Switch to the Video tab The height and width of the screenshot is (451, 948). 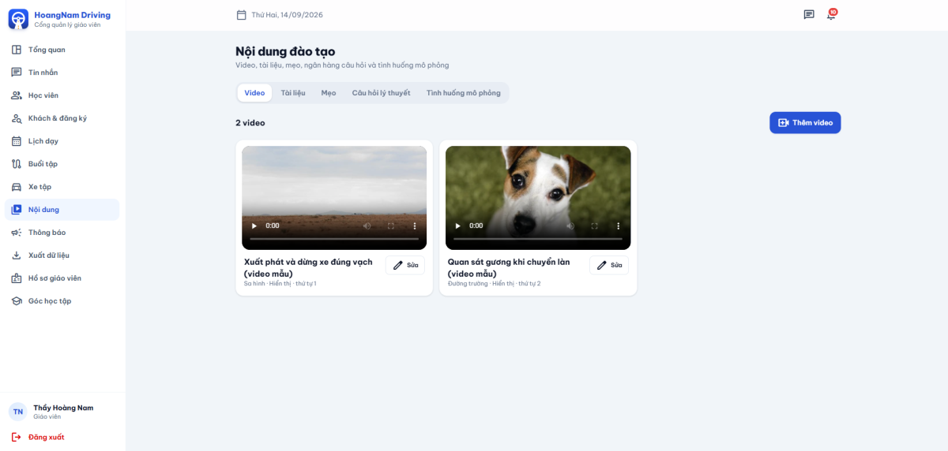[x=254, y=93]
